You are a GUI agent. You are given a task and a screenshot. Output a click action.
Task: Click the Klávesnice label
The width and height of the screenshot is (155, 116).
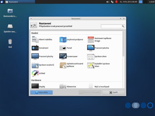(71, 87)
